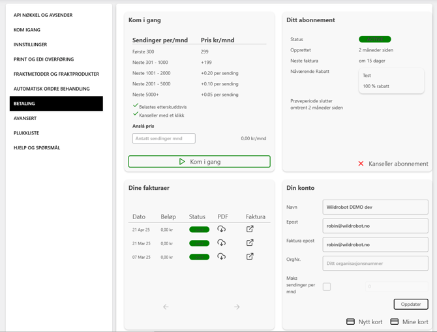Download PDF for 21 Mar 25 invoice
Viewport: 437px width, 332px height.
pyautogui.click(x=221, y=243)
